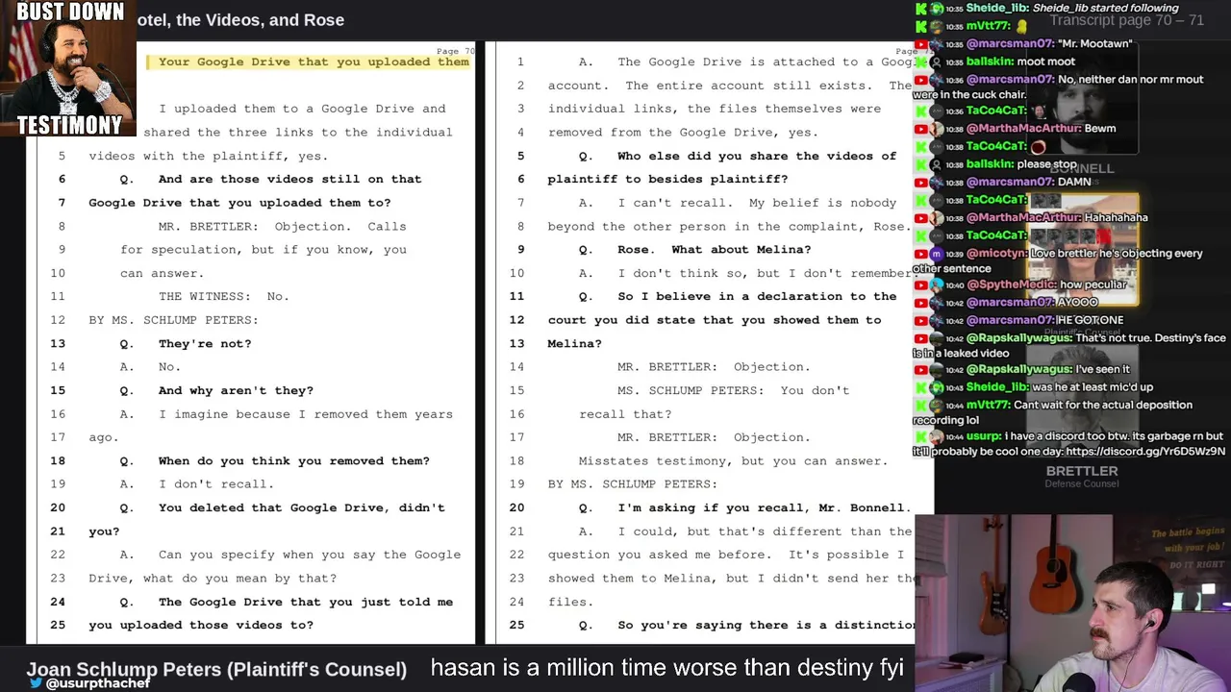Click the YouTube icon beside micotyn's message

(x=920, y=254)
